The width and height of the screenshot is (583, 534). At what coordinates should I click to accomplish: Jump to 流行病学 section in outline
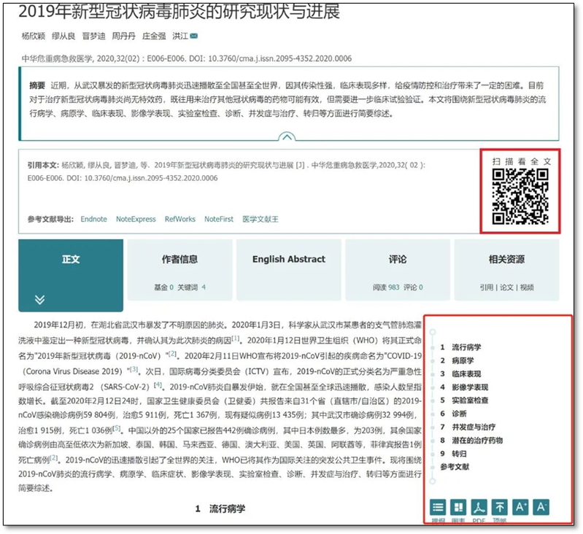pyautogui.click(x=466, y=347)
